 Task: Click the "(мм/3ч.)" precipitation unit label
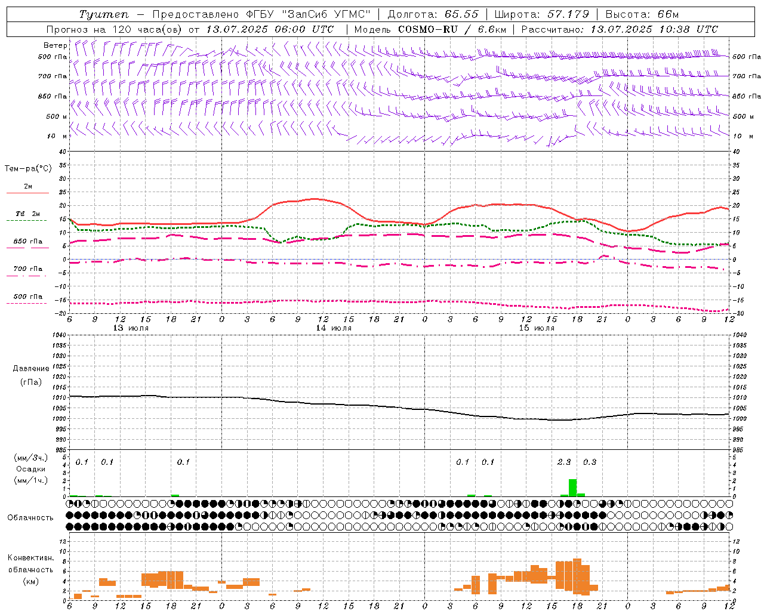[x=30, y=458]
